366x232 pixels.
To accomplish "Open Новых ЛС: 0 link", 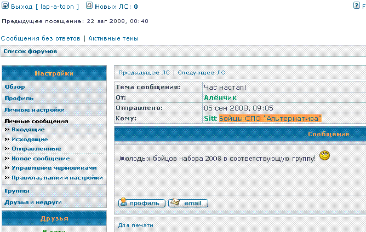I will point(116,7).
